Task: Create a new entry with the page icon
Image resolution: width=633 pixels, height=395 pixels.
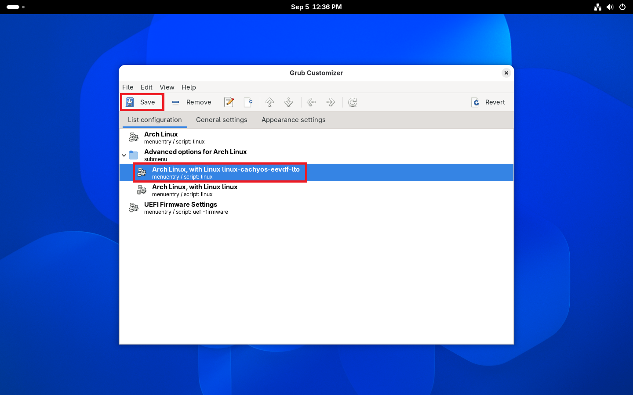Action: [x=248, y=102]
